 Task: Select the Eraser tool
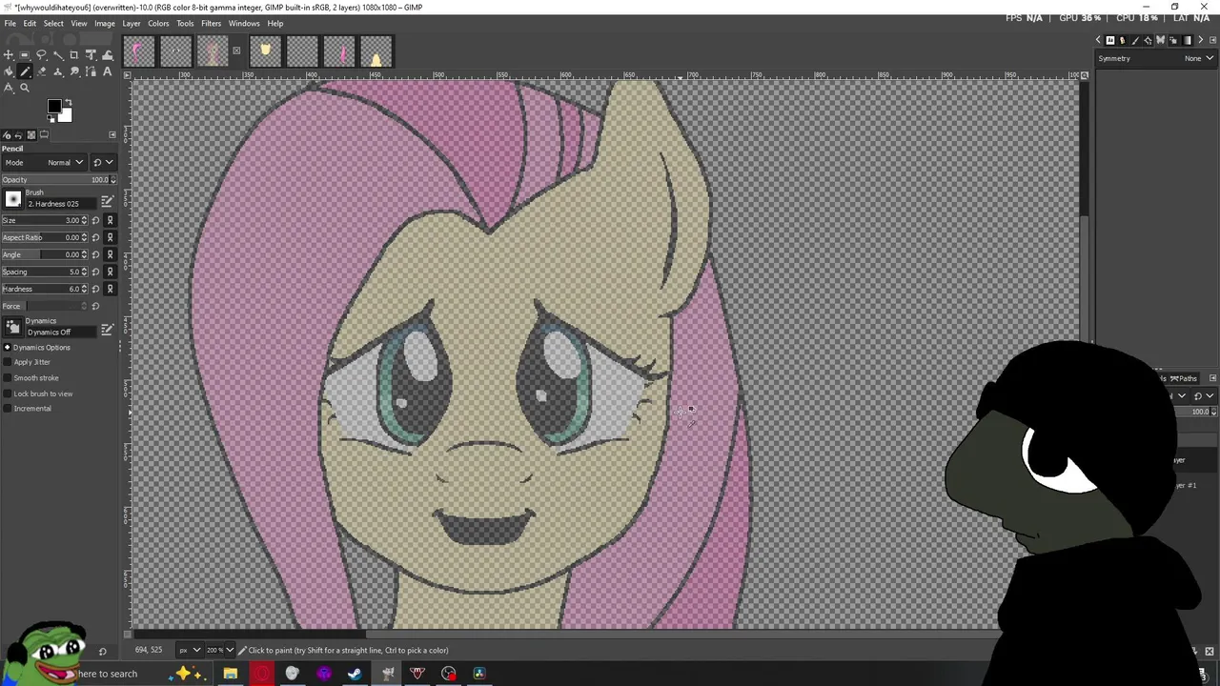(x=41, y=71)
